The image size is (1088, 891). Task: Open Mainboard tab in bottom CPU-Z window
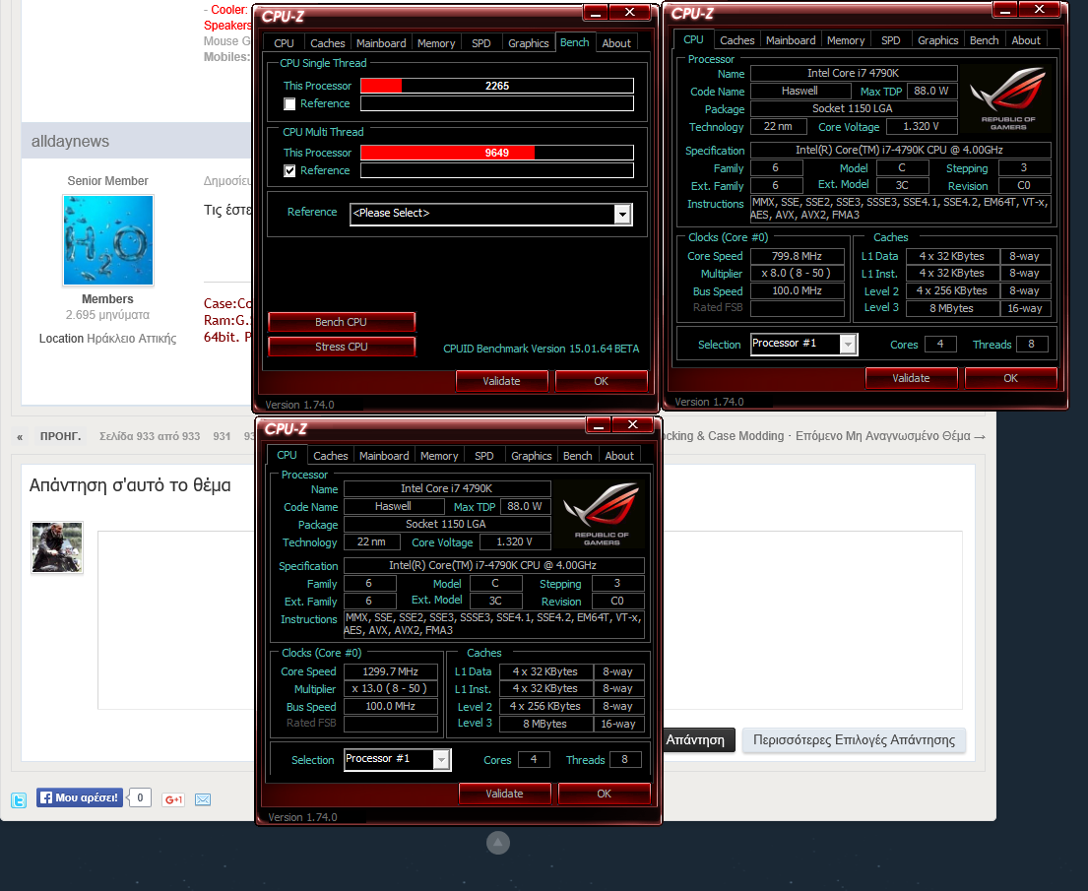point(384,456)
